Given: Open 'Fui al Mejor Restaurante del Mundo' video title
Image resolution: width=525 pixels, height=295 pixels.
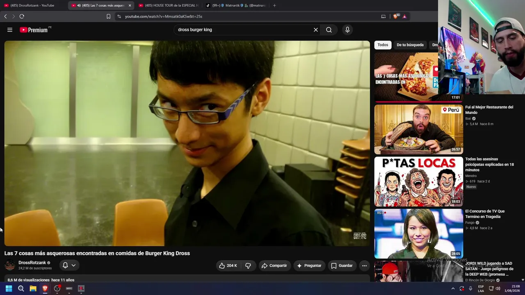Looking at the screenshot, I should coord(489,110).
